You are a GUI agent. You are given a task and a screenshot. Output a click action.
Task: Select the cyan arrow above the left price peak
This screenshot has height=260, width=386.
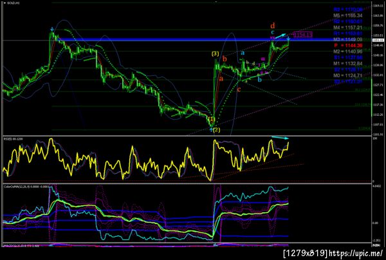51,30
